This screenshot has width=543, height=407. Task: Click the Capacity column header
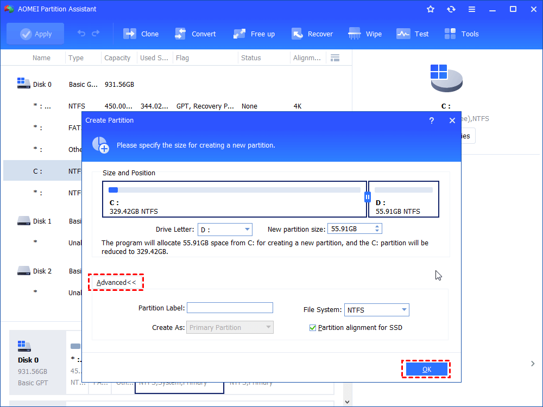(117, 58)
